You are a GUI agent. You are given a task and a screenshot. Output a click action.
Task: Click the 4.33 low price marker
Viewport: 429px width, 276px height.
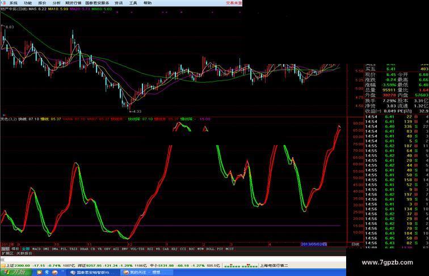(x=137, y=111)
